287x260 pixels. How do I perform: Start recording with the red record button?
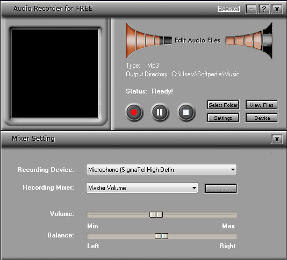tap(134, 112)
